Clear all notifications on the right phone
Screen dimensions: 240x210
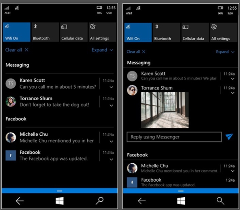(136, 52)
